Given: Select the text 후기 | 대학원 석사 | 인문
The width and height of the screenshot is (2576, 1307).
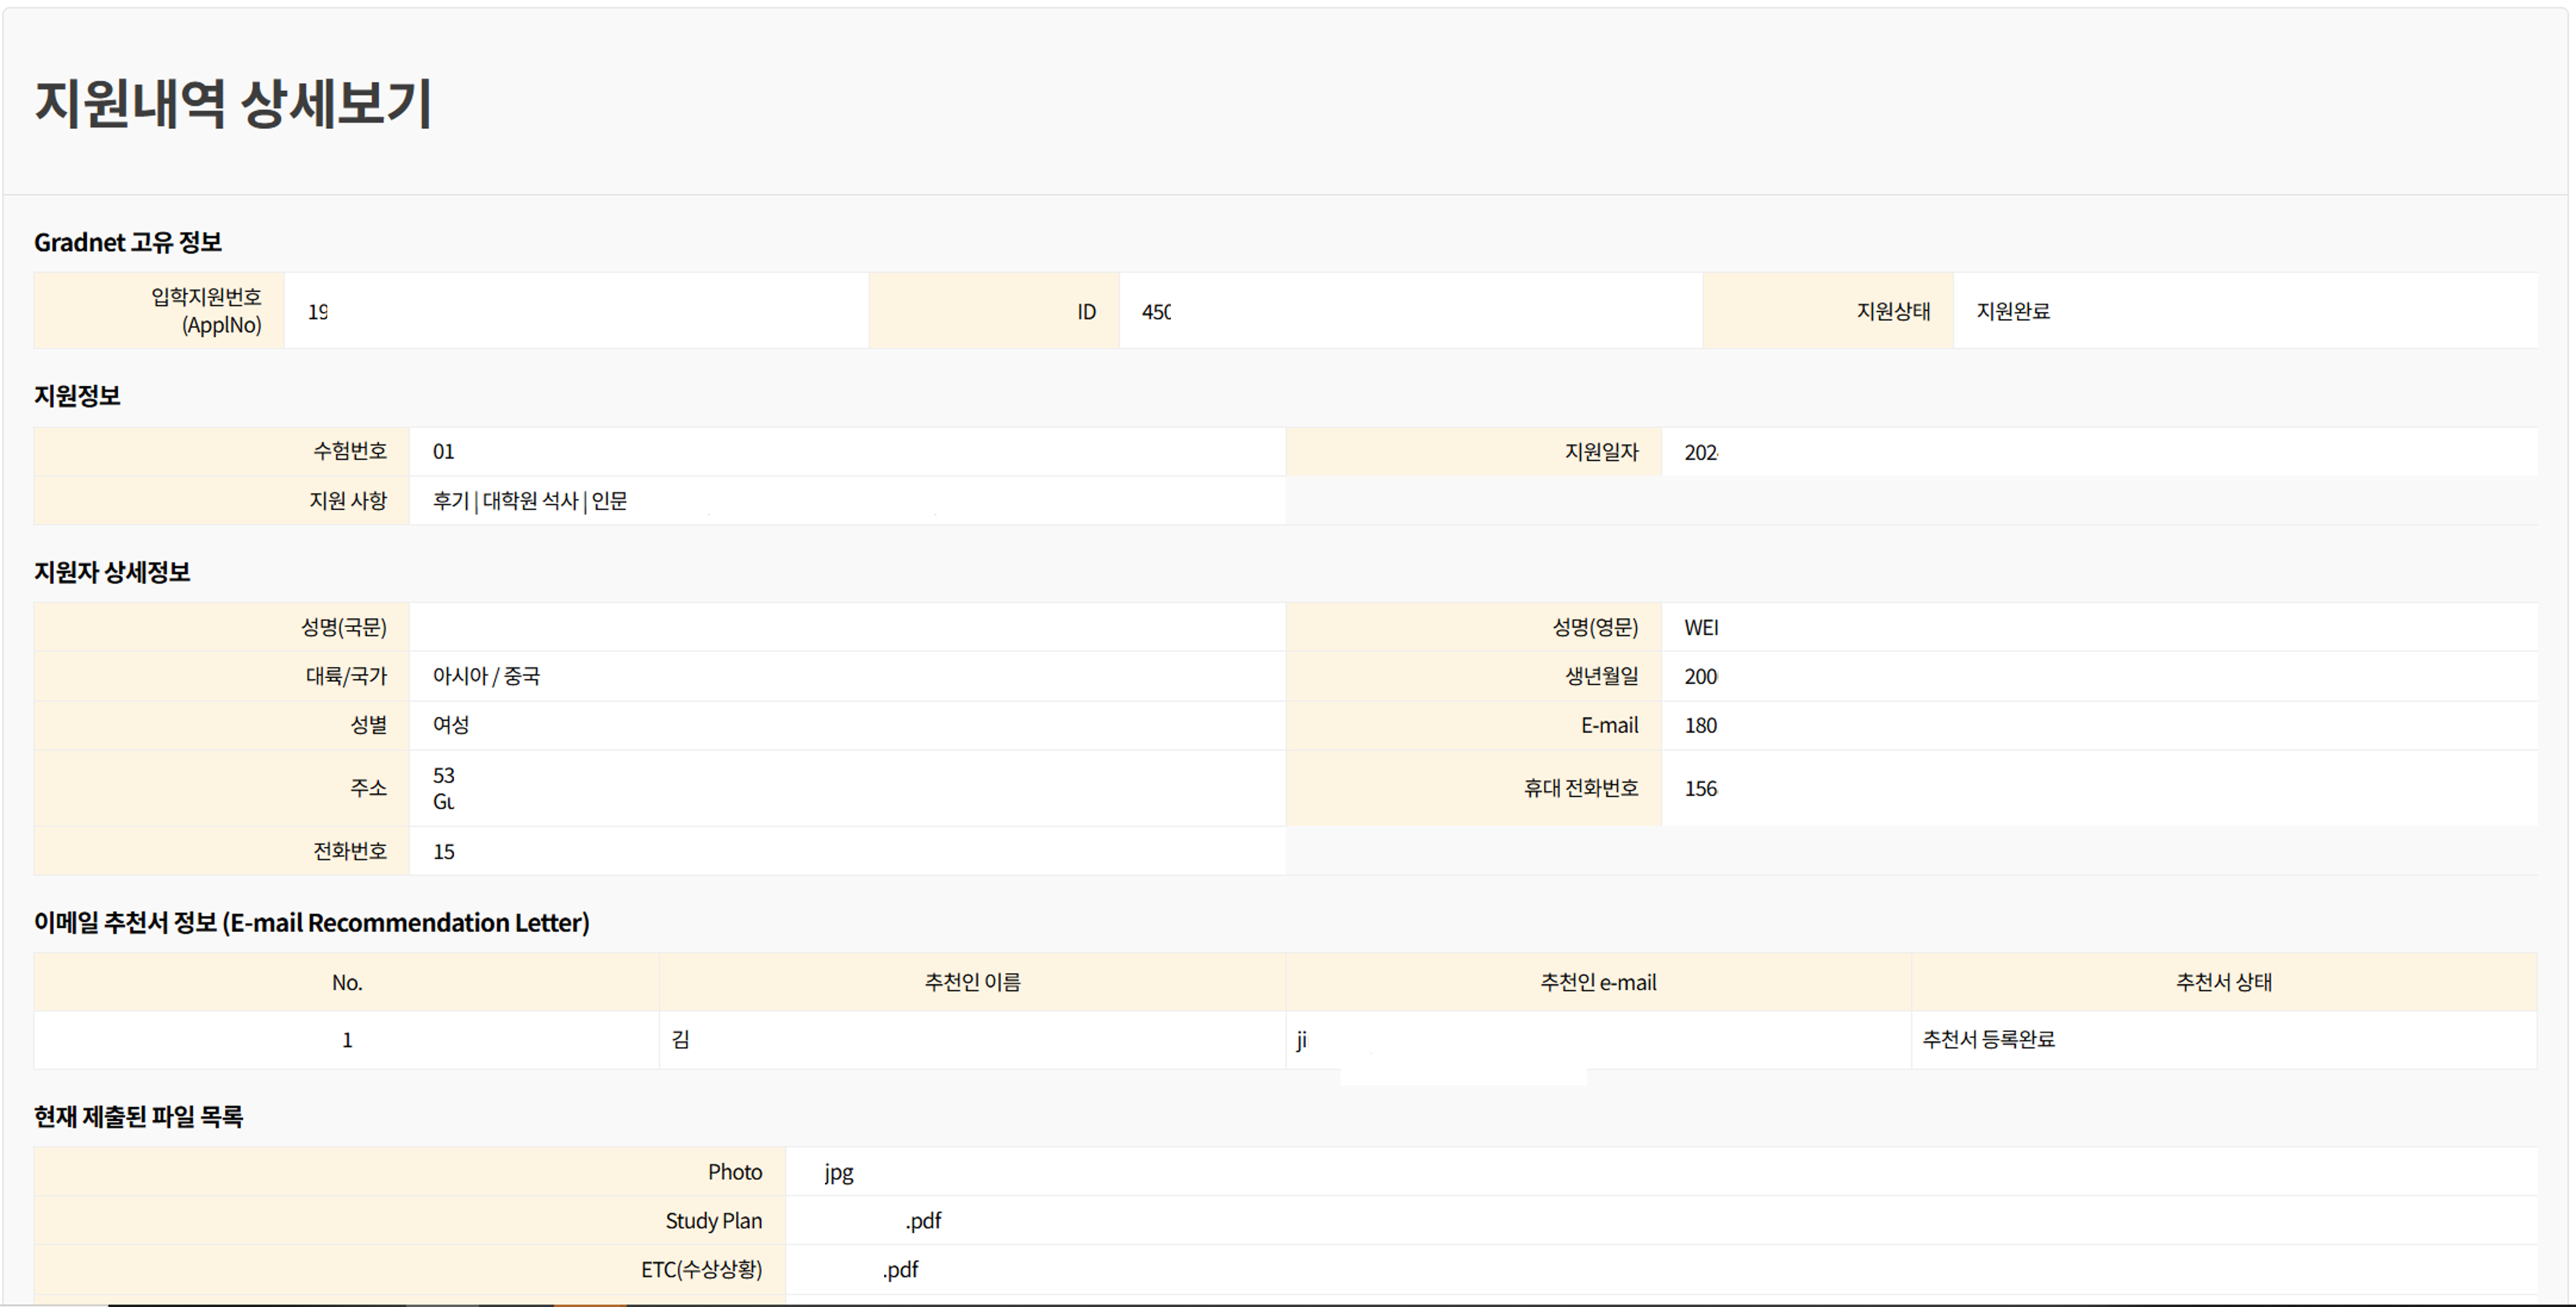Looking at the screenshot, I should pyautogui.click(x=530, y=501).
